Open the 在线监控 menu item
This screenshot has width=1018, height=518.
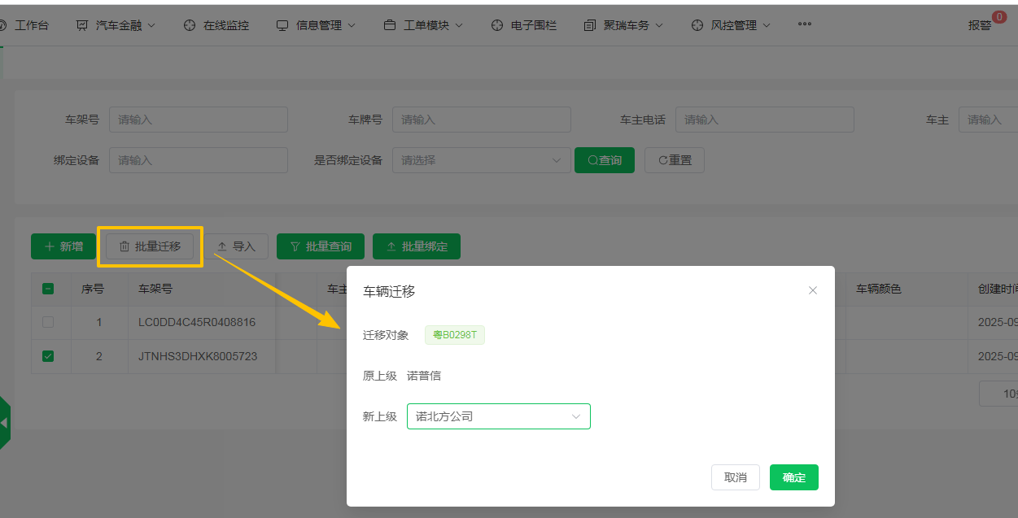pyautogui.click(x=216, y=25)
